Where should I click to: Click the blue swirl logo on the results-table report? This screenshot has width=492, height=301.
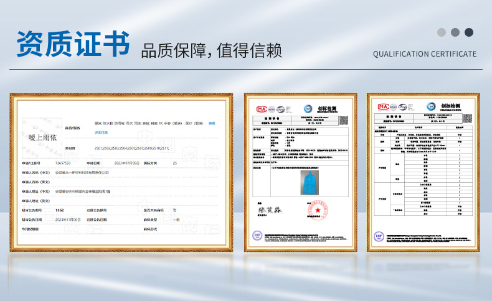click(x=431, y=106)
